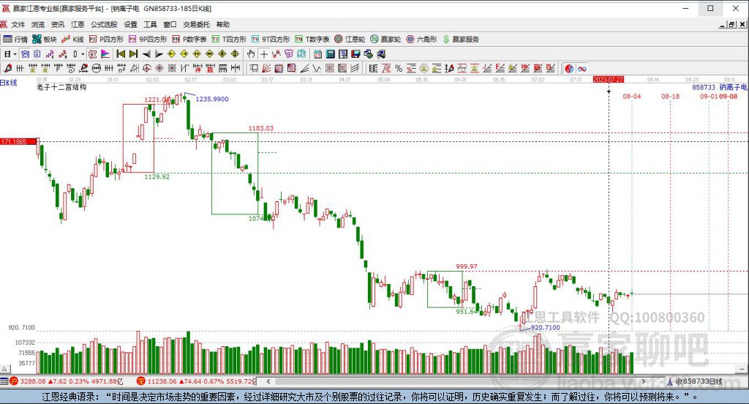Open the 浏览 menu

tap(38, 24)
